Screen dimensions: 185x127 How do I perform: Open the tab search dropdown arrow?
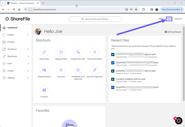point(3,3)
